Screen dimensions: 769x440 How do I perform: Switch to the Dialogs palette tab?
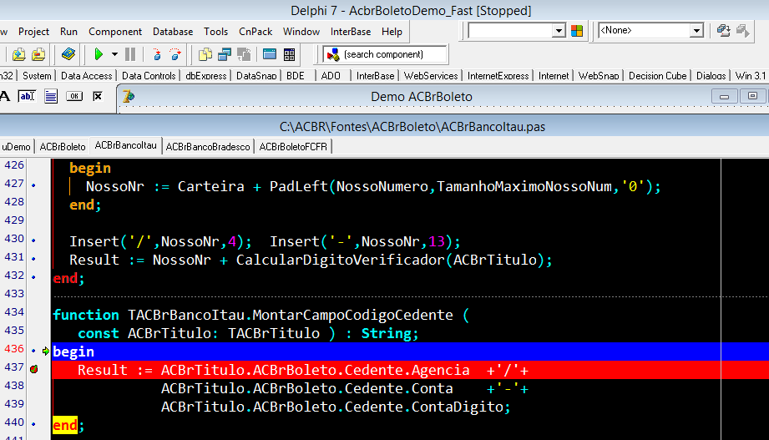711,75
